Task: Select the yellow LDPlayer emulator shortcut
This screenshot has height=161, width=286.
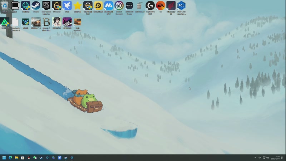Action: coord(98,6)
